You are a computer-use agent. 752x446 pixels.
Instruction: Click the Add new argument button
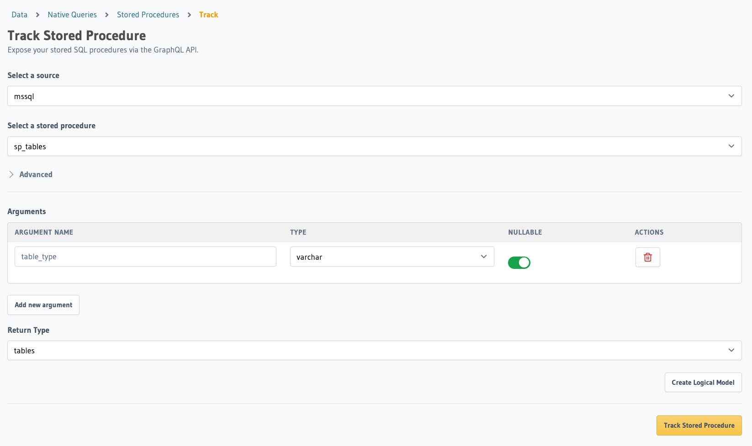click(x=43, y=304)
